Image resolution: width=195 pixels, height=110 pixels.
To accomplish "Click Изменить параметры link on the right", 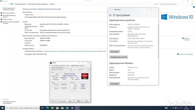I will coord(187,39).
